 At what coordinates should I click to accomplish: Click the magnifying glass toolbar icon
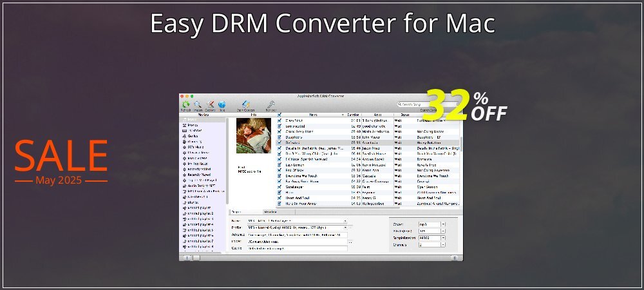[x=198, y=105]
